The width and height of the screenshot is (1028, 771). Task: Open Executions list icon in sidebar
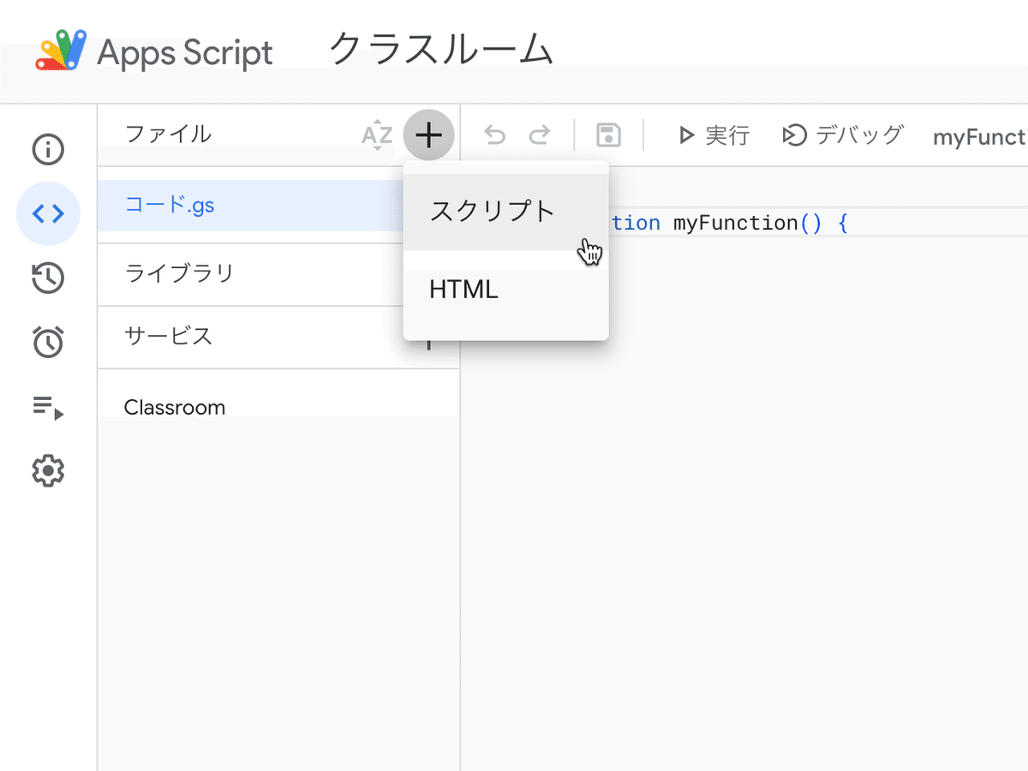(x=48, y=407)
